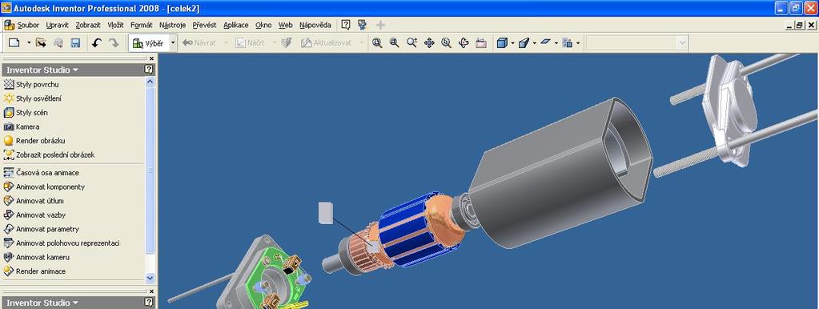Select the Pan view tool
This screenshot has height=309, width=819.
pyautogui.click(x=429, y=43)
